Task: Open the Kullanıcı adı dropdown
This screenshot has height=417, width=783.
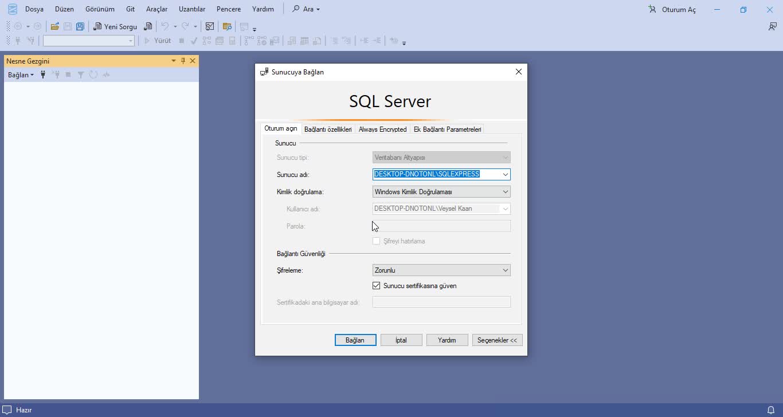Action: click(506, 208)
